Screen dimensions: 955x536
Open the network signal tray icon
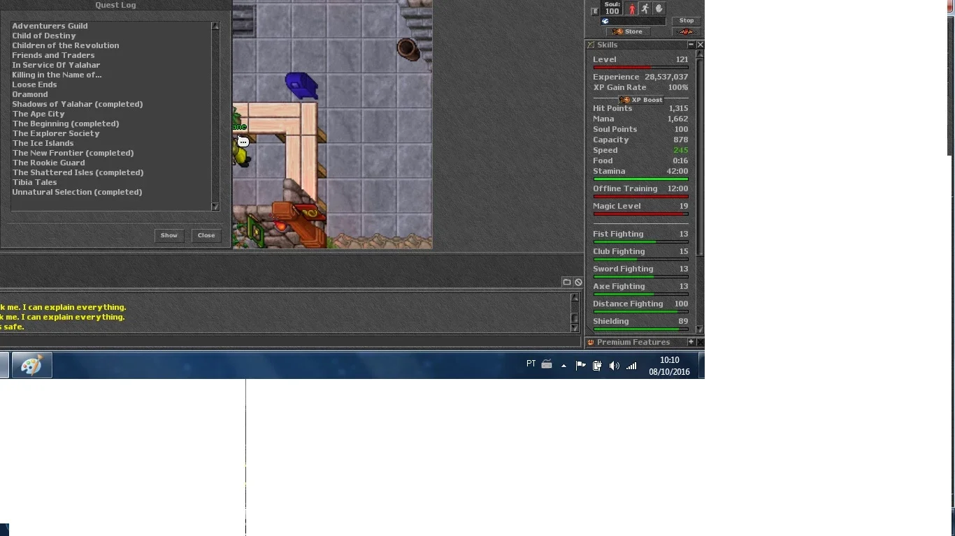tap(631, 366)
